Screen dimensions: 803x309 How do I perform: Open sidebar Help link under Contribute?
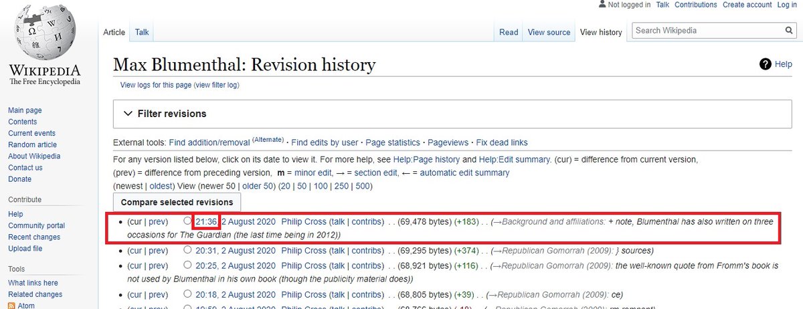[x=15, y=214]
